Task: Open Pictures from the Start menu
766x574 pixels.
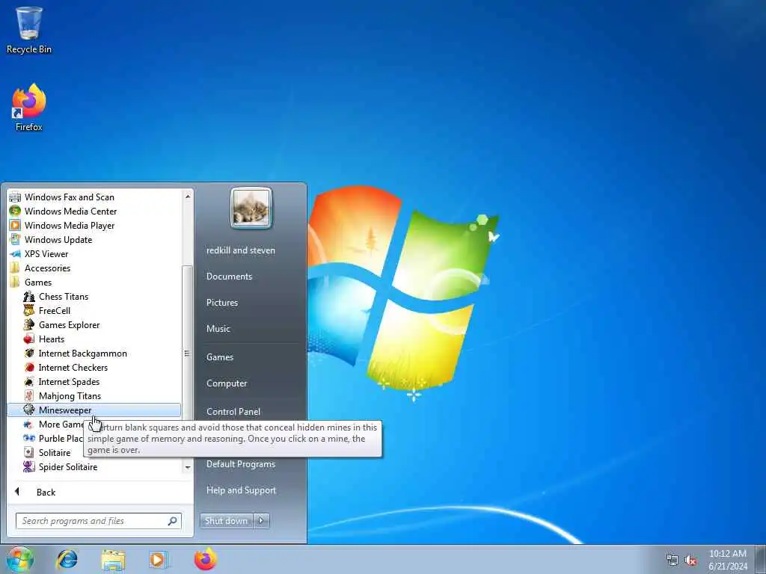Action: tap(221, 303)
